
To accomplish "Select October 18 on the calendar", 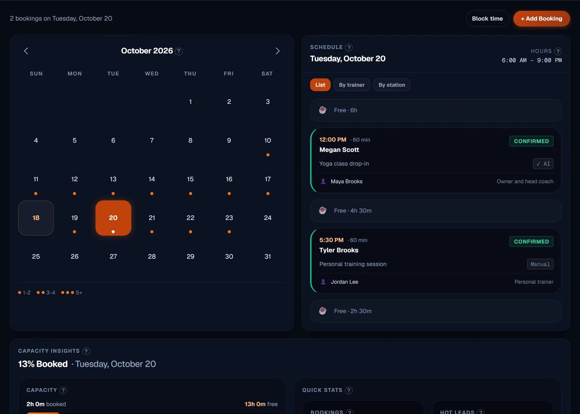I will coord(36,218).
